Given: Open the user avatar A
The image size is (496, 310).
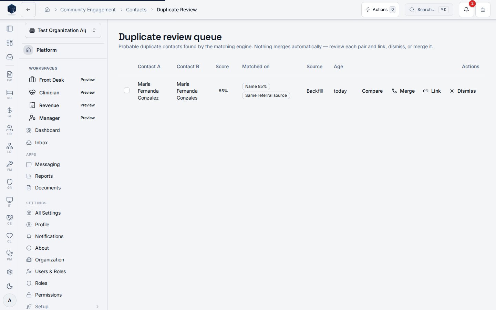Looking at the screenshot, I should click(10, 300).
